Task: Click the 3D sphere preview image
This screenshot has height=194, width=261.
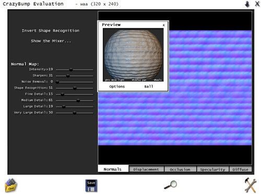Action: [133, 55]
